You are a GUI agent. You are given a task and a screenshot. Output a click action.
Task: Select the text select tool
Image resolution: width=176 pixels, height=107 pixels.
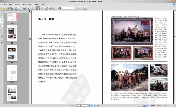46,8
